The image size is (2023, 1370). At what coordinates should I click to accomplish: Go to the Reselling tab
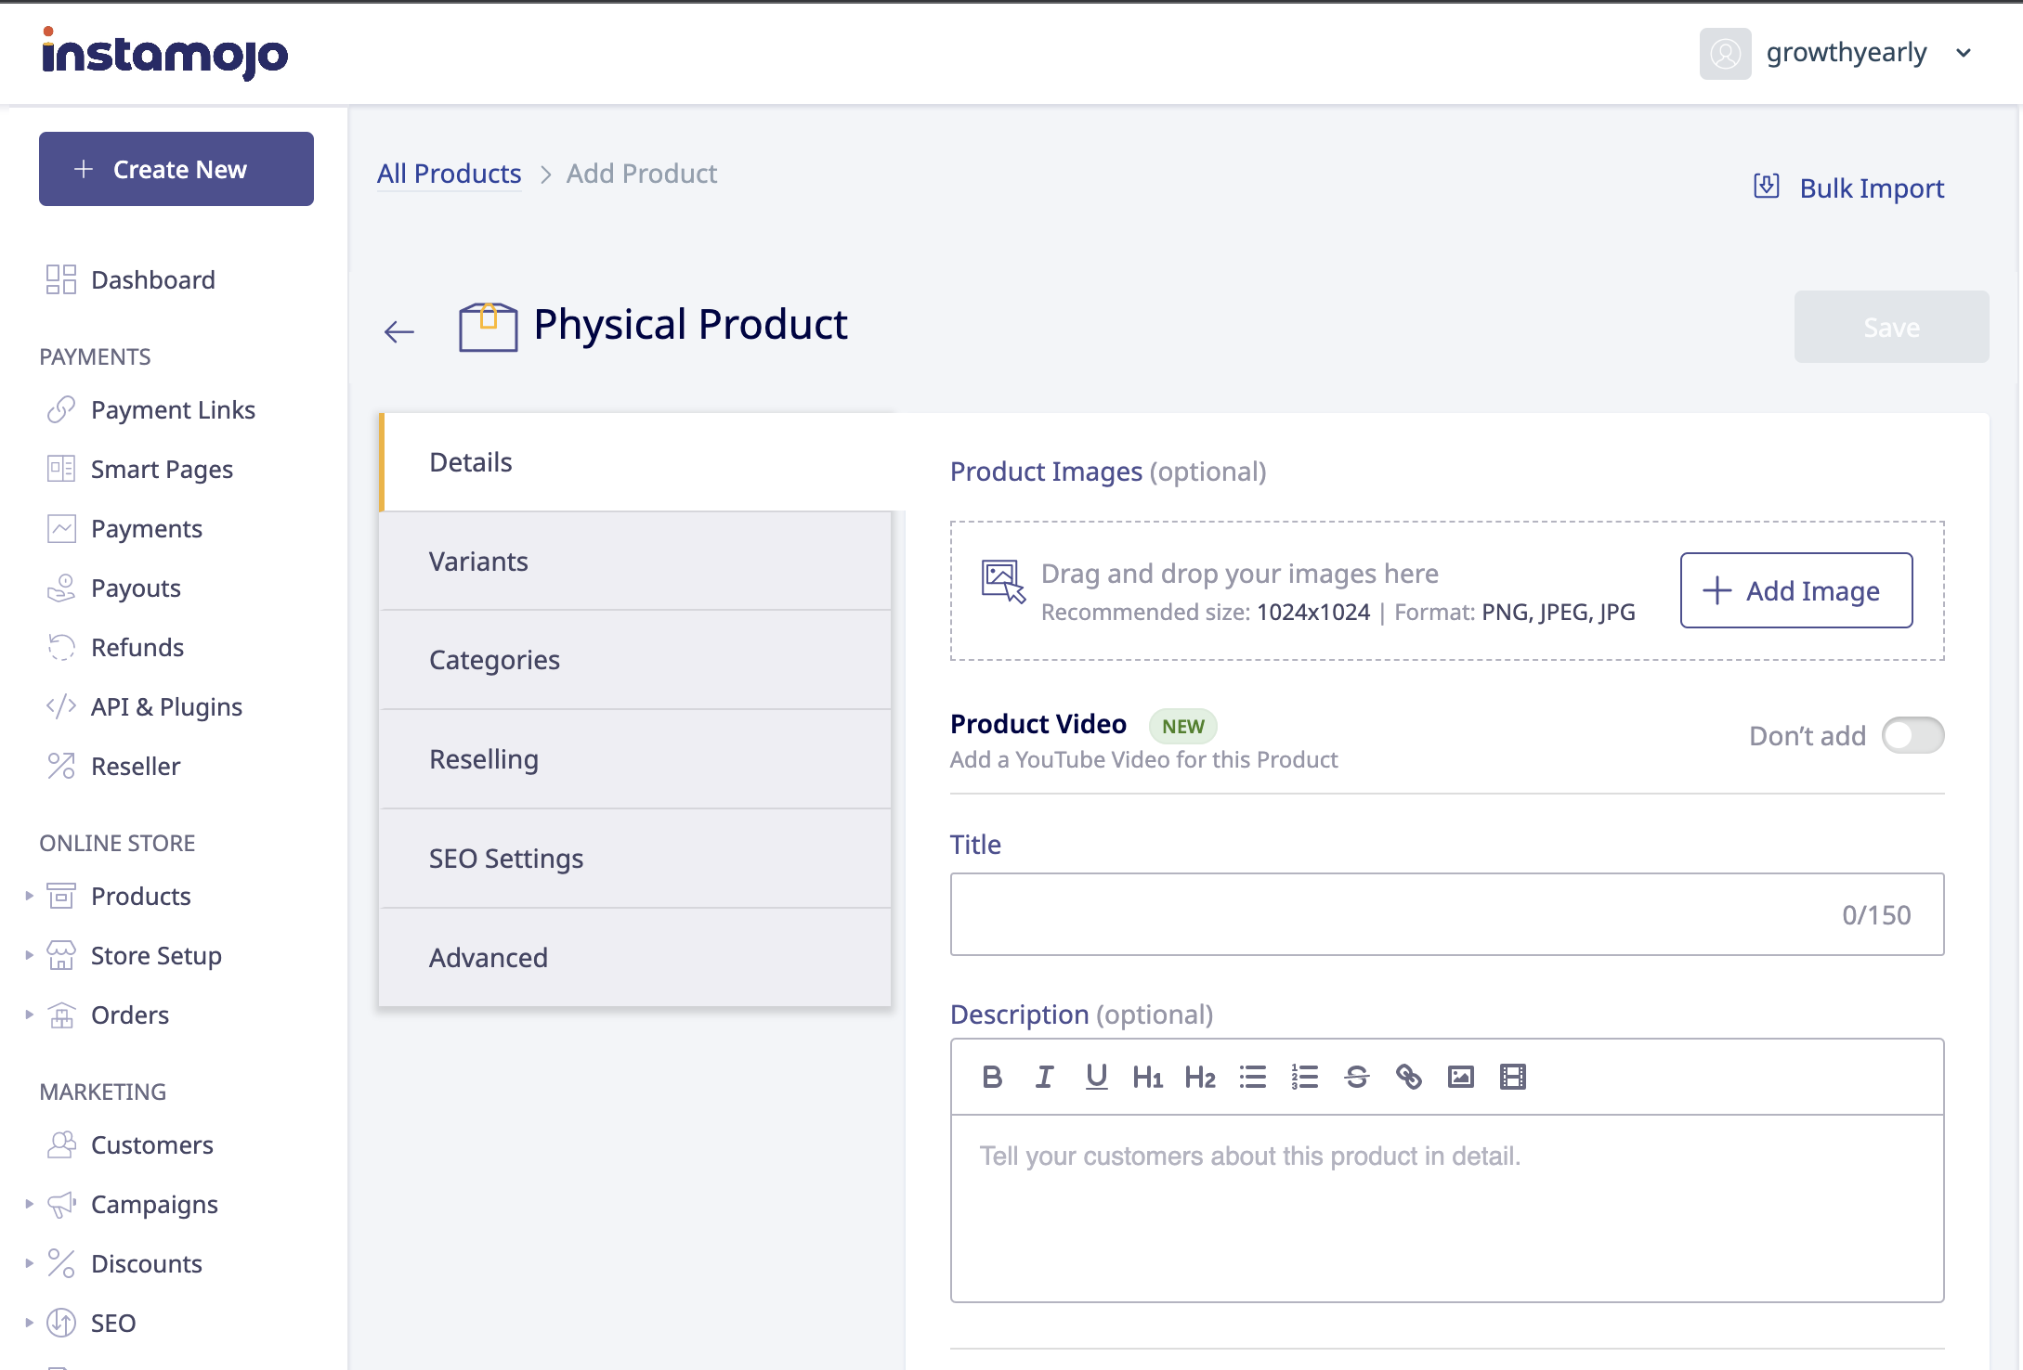(x=636, y=759)
